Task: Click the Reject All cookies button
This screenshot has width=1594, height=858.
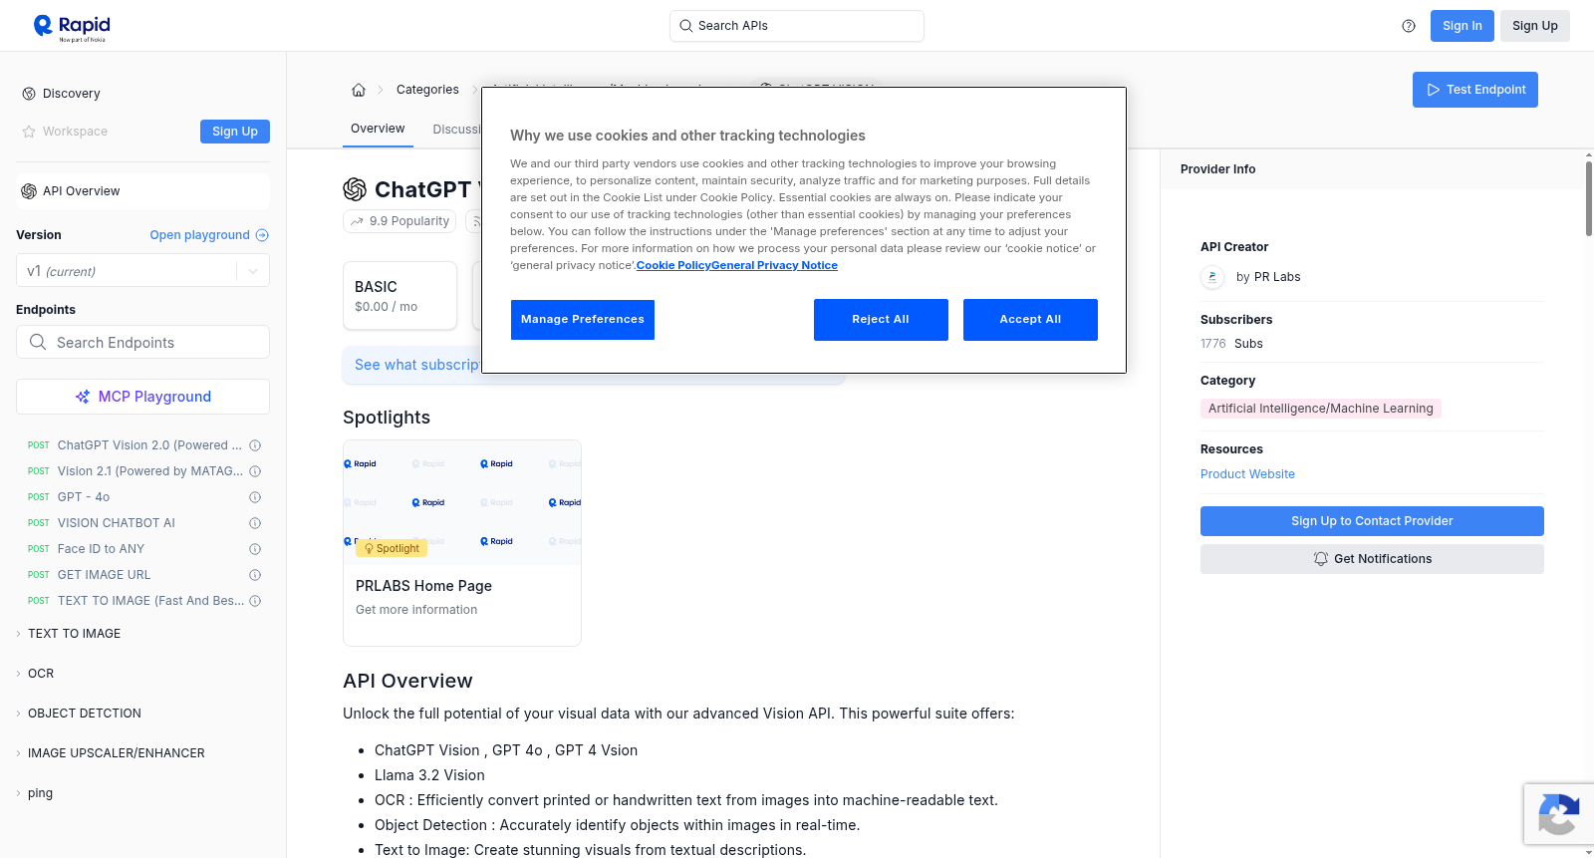Action: (881, 320)
